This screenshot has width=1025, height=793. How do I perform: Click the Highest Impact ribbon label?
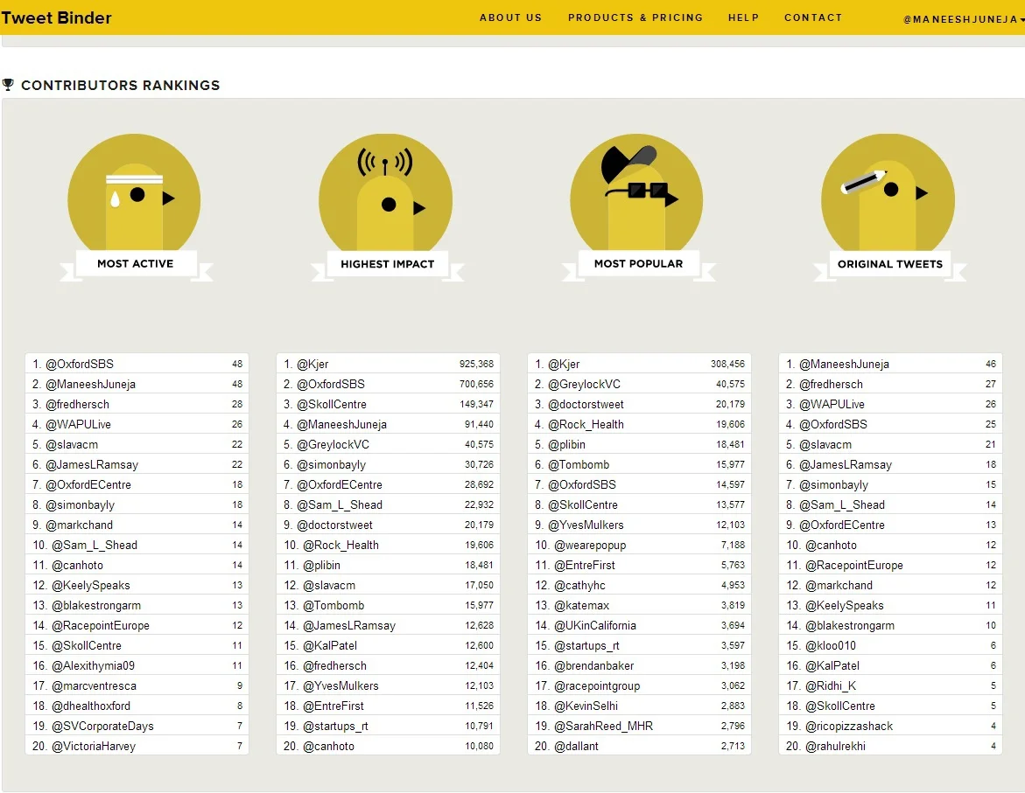(387, 264)
